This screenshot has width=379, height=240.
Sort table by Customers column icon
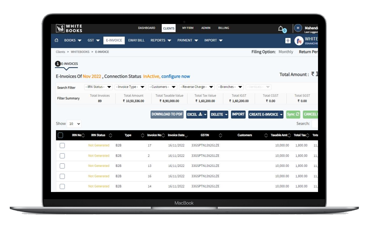pos(266,135)
